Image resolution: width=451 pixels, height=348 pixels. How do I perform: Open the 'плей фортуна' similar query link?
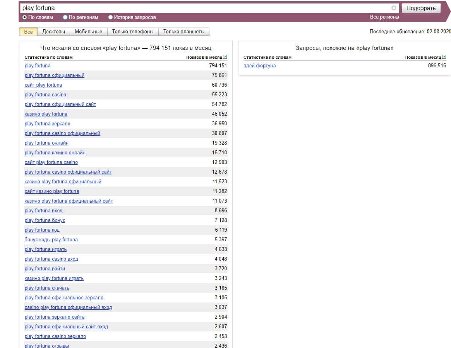pos(259,66)
